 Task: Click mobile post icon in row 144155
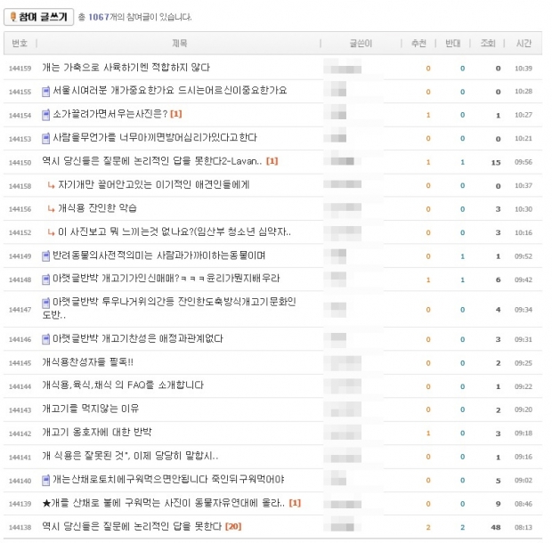[45, 92]
